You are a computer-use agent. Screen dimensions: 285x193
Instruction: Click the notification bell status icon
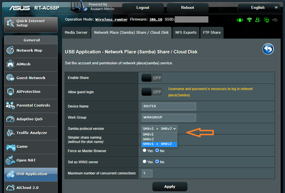click(x=240, y=20)
